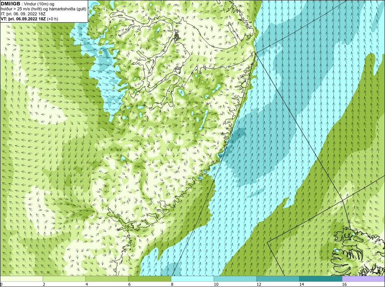385x287 pixels.
Task: Click the 10–12 m/s cyan legend swatch
Action: (235, 279)
